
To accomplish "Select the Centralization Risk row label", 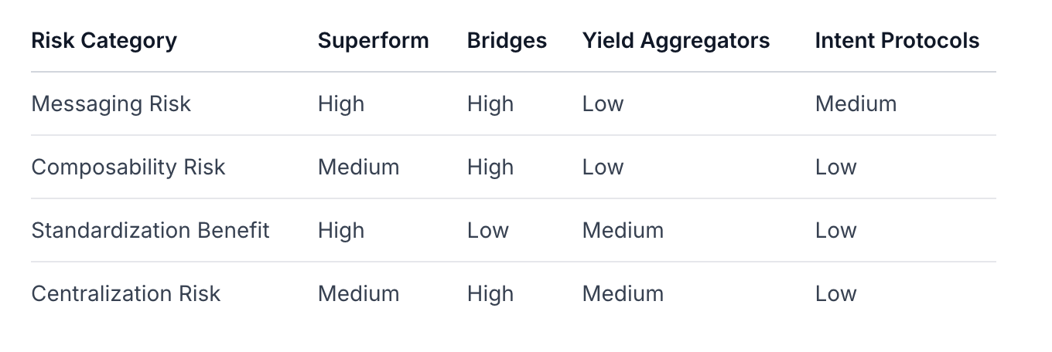I will pos(125,294).
